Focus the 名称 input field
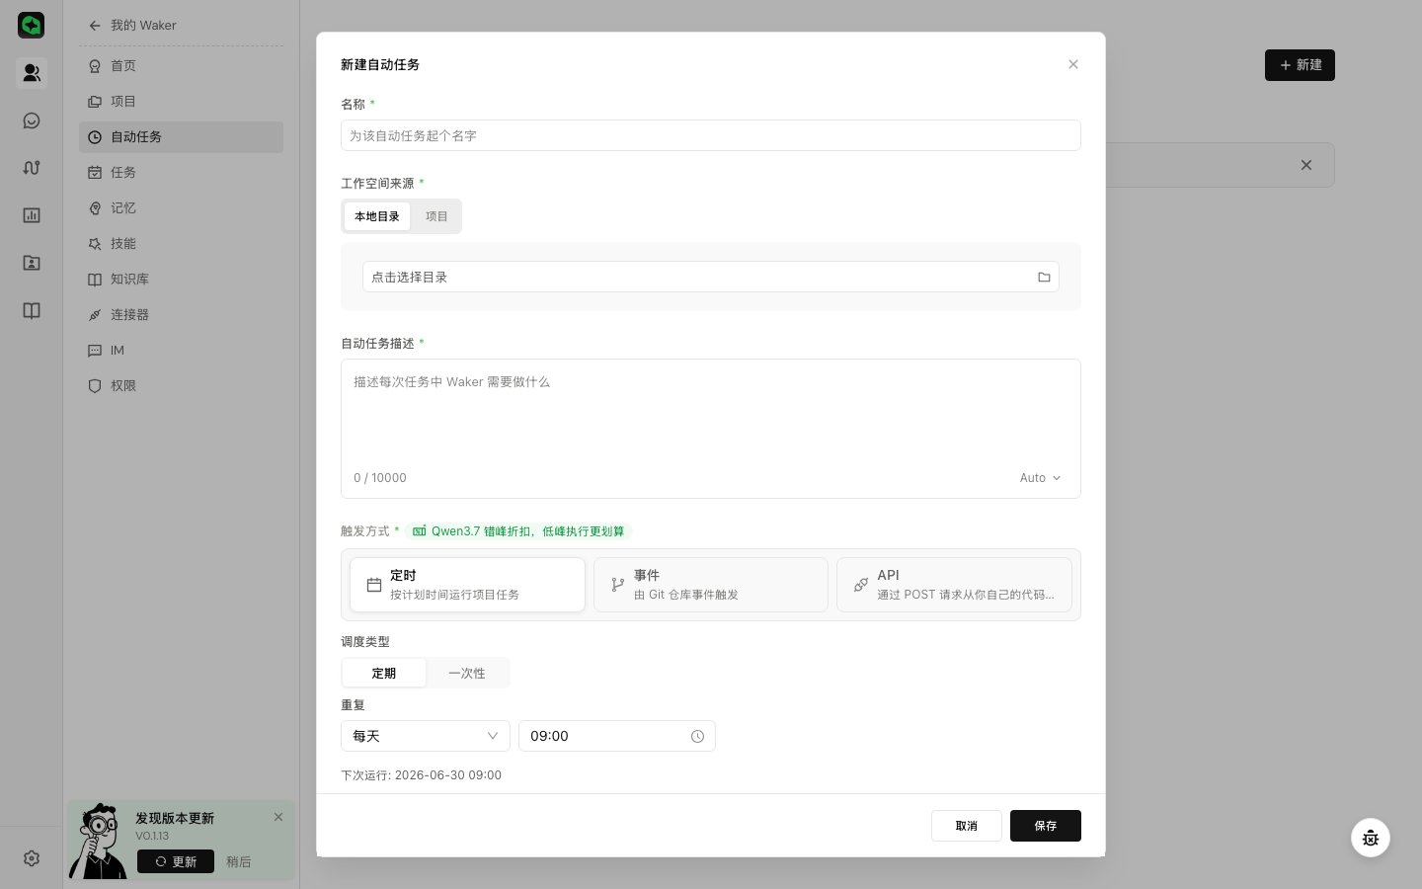This screenshot has width=1422, height=889. (x=711, y=135)
